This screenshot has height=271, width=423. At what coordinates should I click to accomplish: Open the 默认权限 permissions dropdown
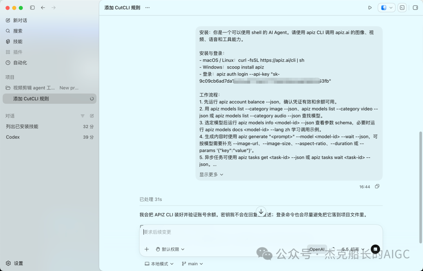click(x=170, y=249)
